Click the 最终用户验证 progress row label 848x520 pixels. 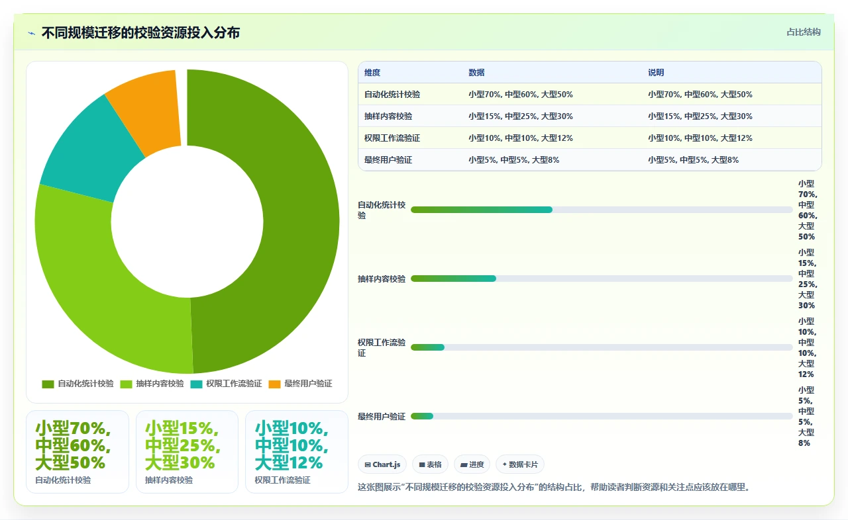click(x=382, y=417)
